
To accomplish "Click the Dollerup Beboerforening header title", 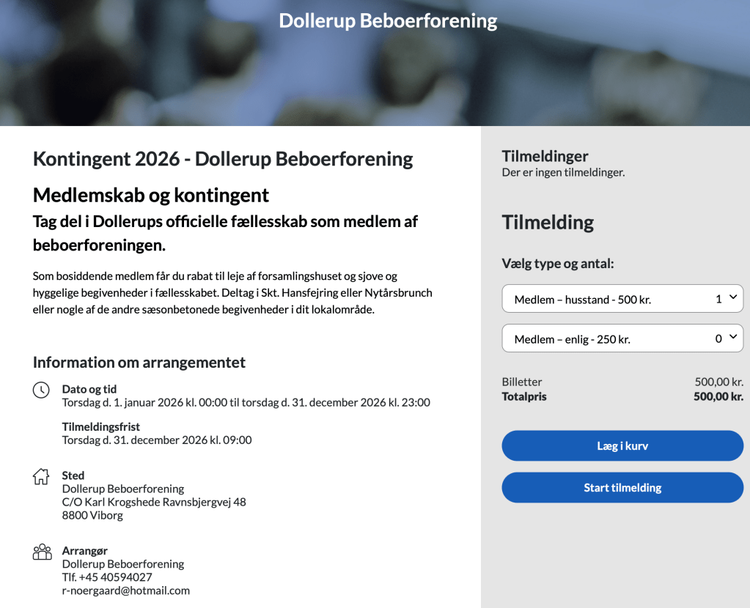I will point(388,21).
